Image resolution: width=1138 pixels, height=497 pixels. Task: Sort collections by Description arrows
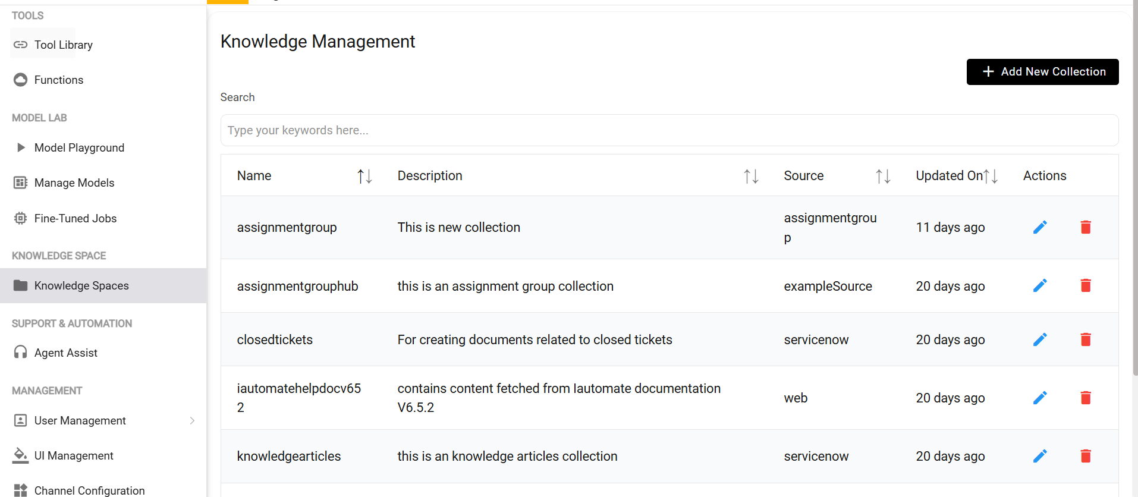[751, 176]
